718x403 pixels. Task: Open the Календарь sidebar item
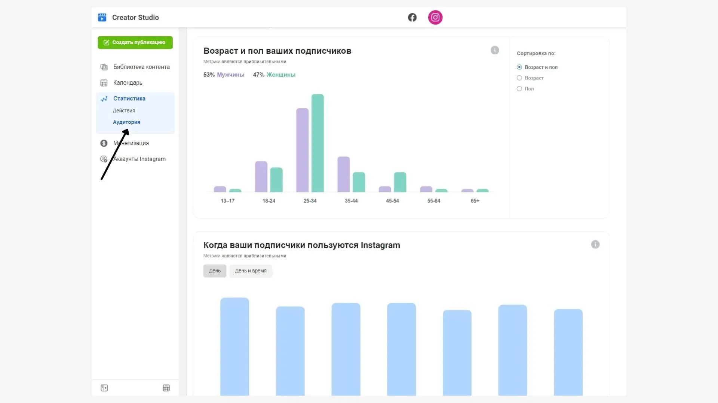point(128,83)
